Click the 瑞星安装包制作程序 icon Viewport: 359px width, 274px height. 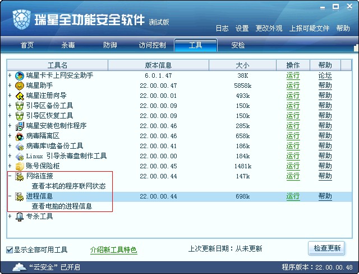[x=20, y=126]
